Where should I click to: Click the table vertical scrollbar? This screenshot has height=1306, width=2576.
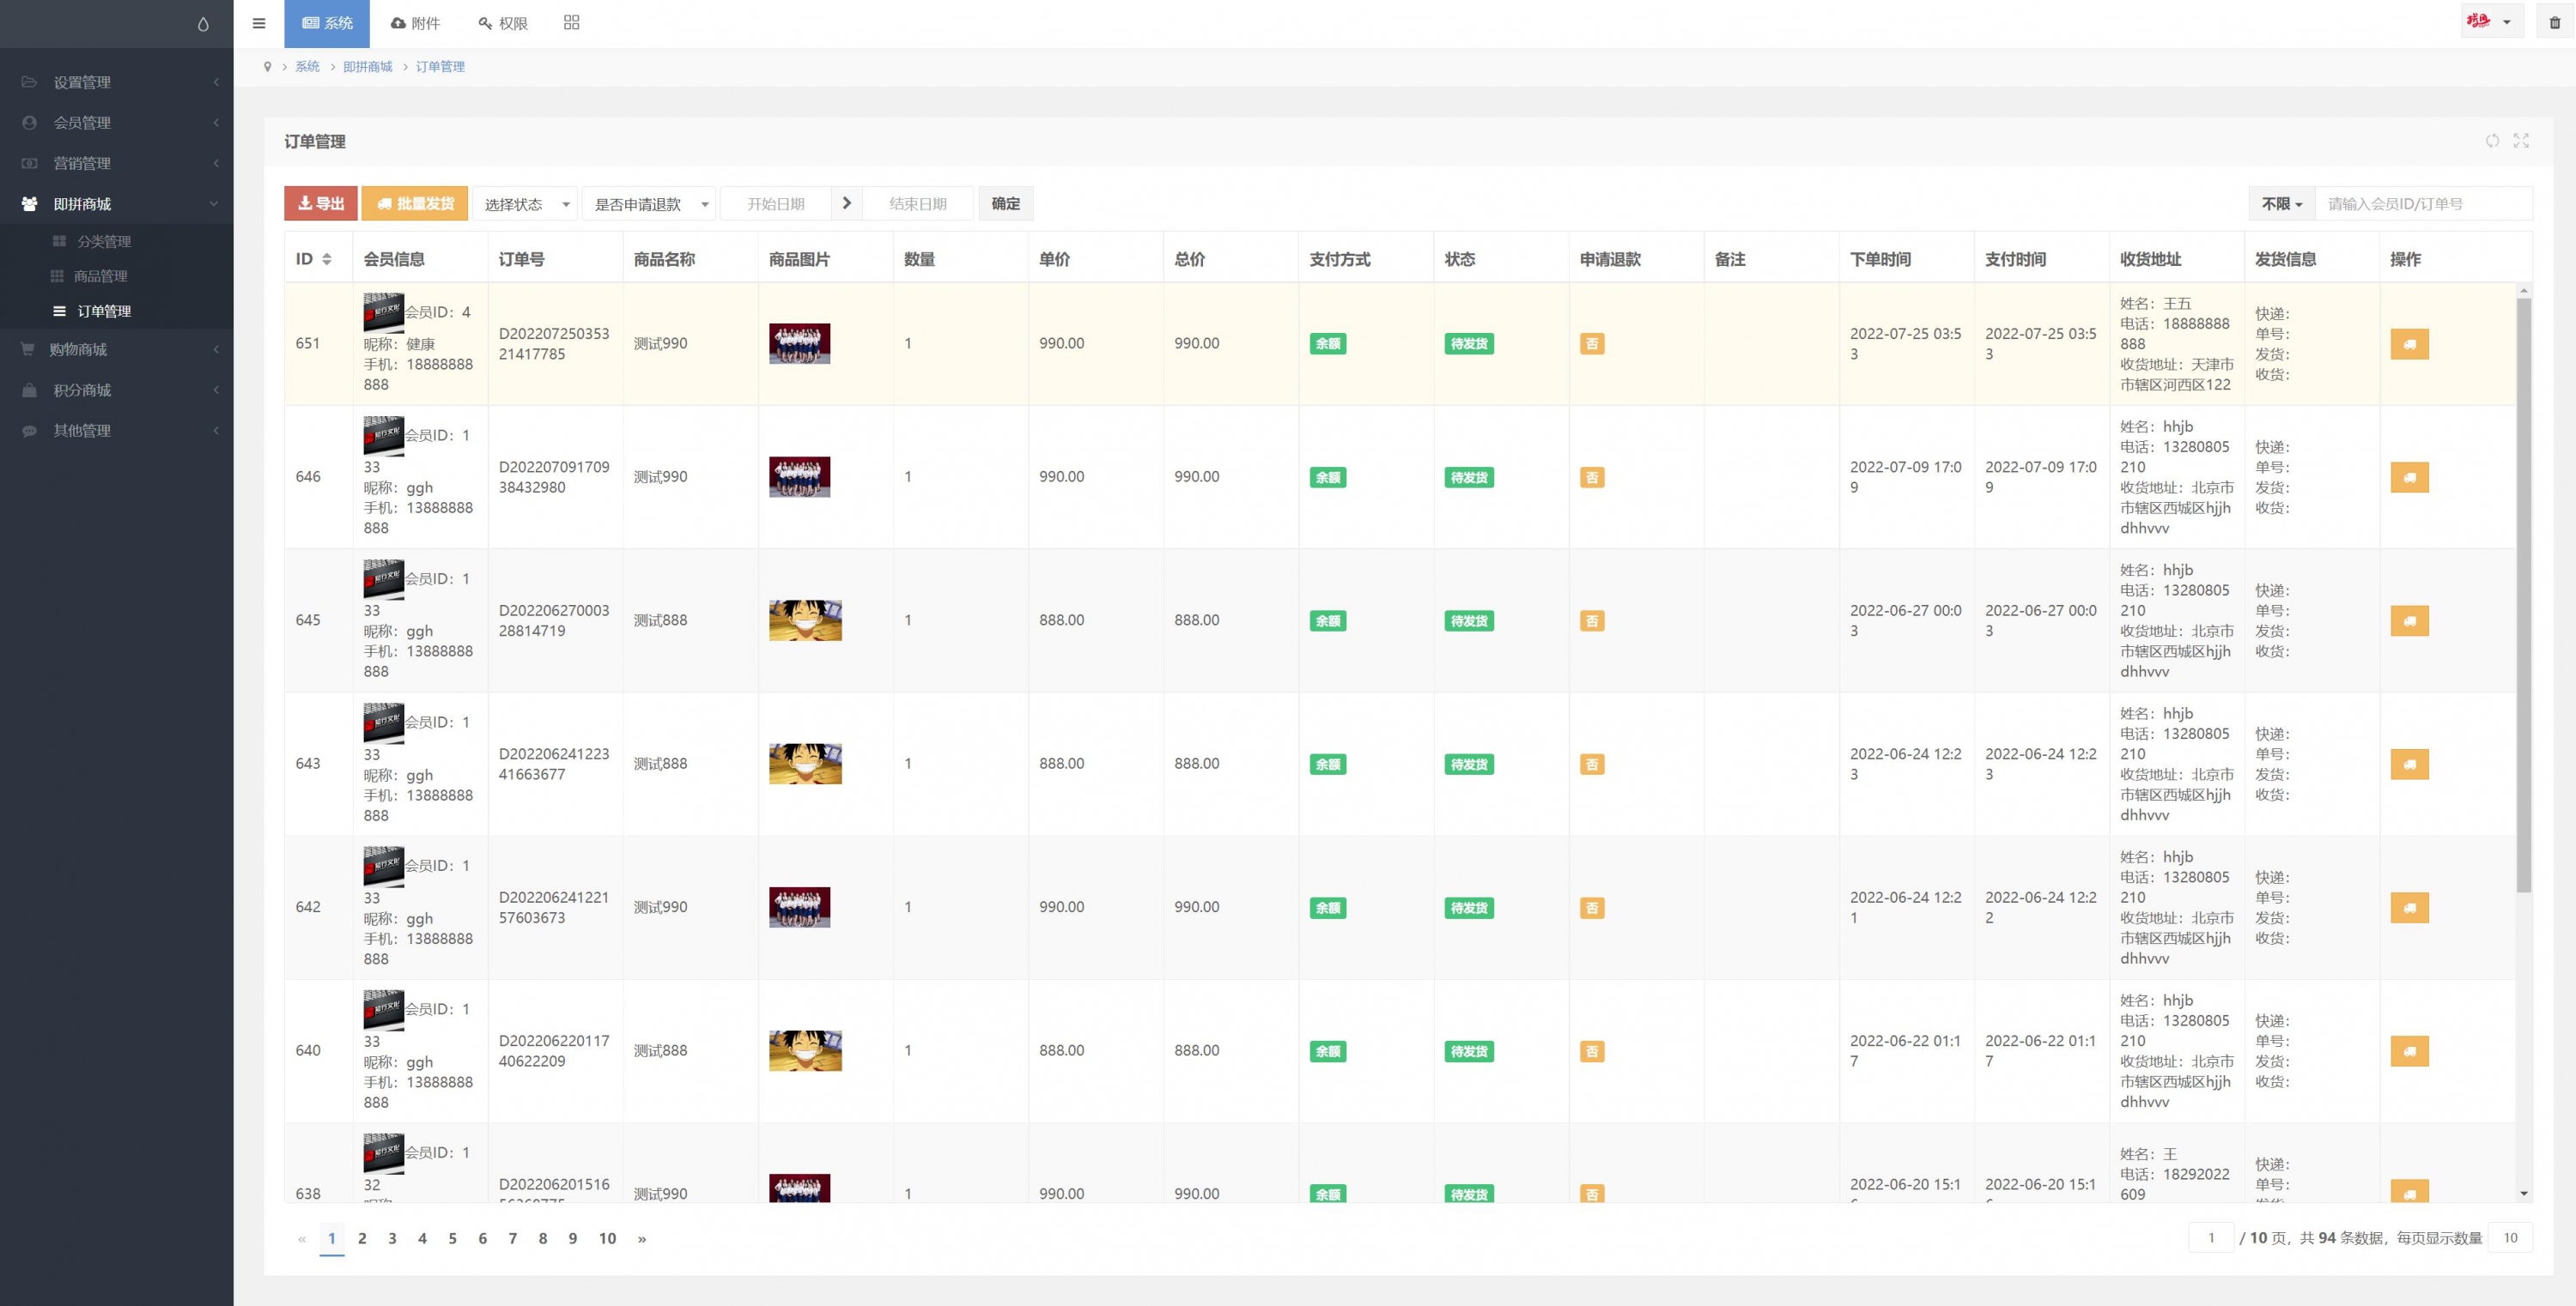point(2523,600)
